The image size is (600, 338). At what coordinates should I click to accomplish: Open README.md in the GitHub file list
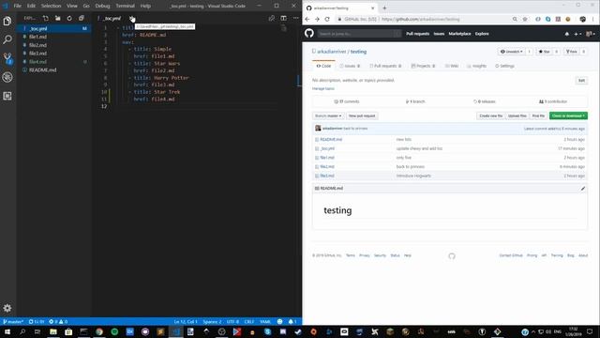(331, 140)
